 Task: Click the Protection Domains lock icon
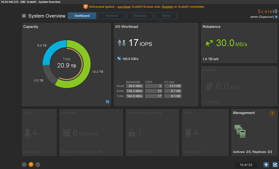132,133
